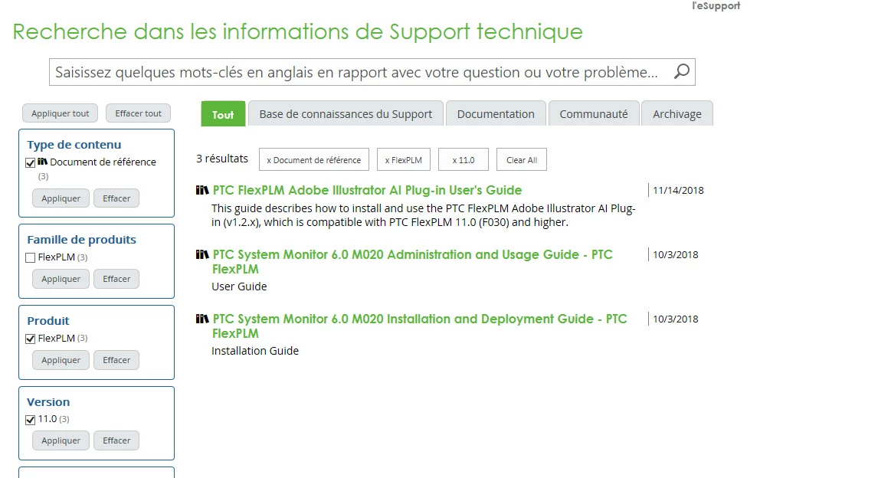Click Appliquer in Famille de produits panel
Image resolution: width=878 pixels, height=478 pixels.
(x=61, y=279)
